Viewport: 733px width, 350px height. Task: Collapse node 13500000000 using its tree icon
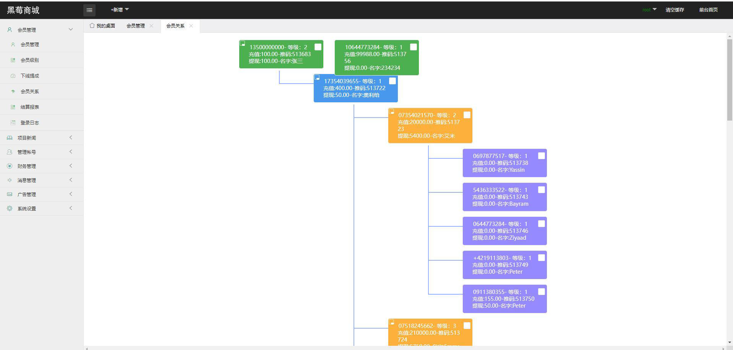242,44
